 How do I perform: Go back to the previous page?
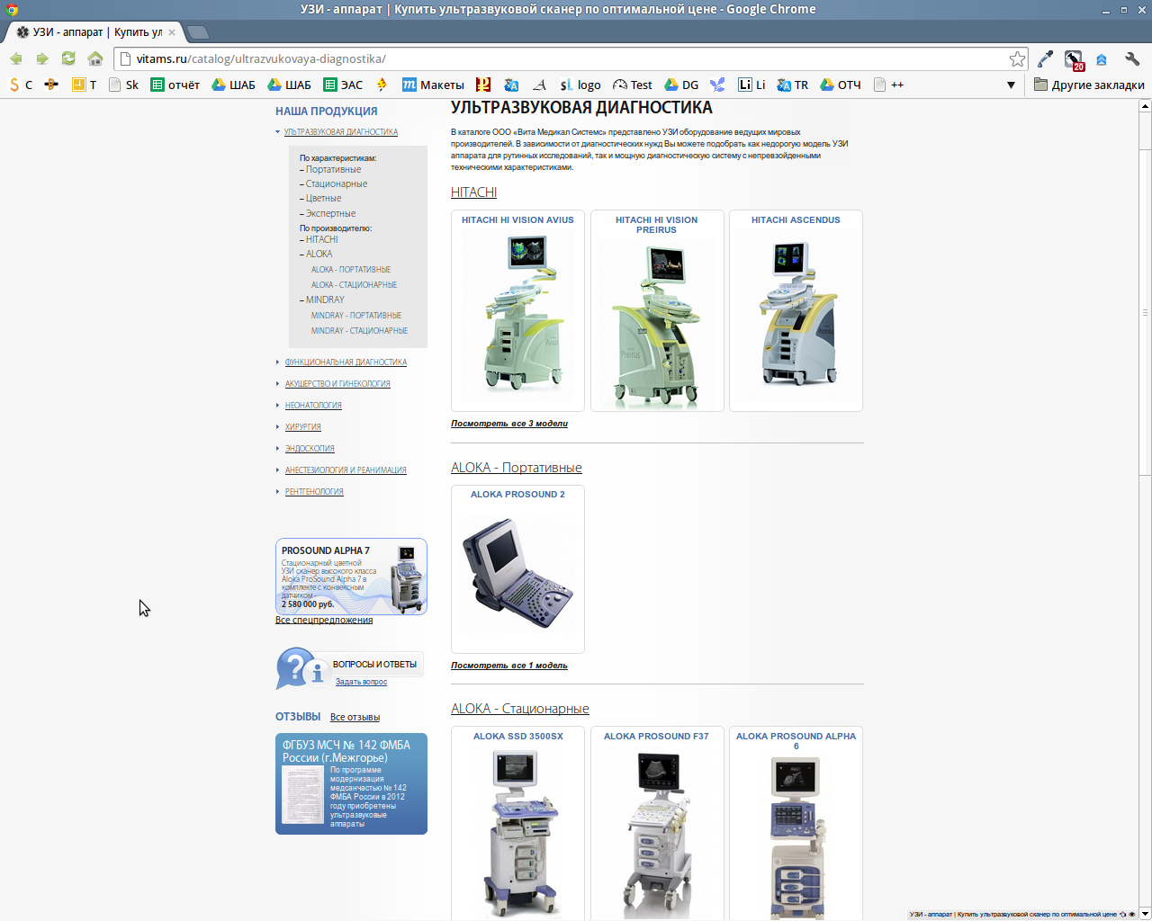coord(16,58)
